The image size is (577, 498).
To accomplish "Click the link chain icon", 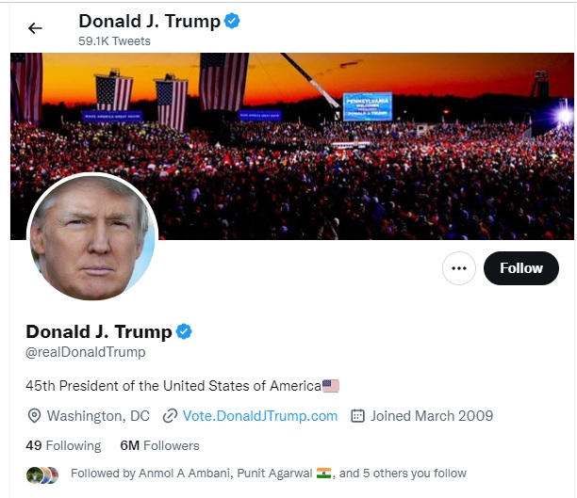I will (171, 416).
